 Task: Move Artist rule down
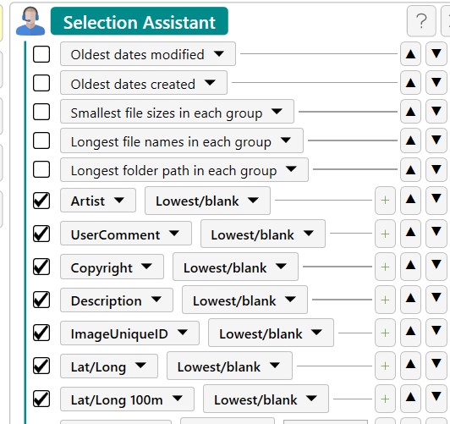[436, 201]
